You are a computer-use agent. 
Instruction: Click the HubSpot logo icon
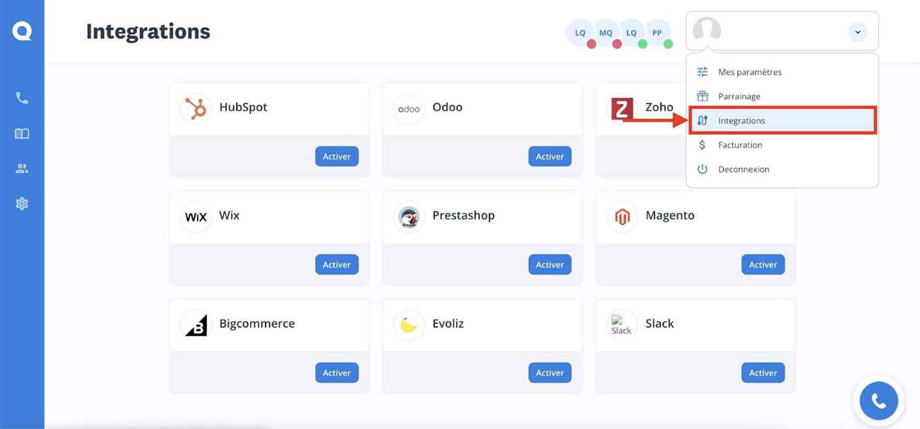(195, 108)
